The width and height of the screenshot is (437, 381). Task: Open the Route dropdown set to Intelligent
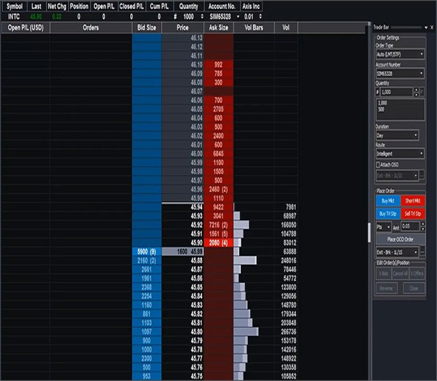tap(400, 154)
